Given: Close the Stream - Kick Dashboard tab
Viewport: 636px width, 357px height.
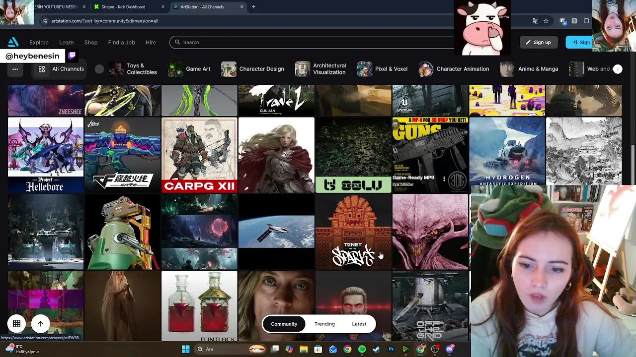Looking at the screenshot, I should (163, 7).
